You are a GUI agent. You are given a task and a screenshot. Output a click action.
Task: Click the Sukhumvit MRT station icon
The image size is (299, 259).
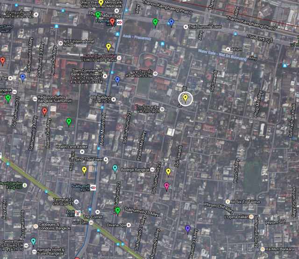click(x=93, y=187)
